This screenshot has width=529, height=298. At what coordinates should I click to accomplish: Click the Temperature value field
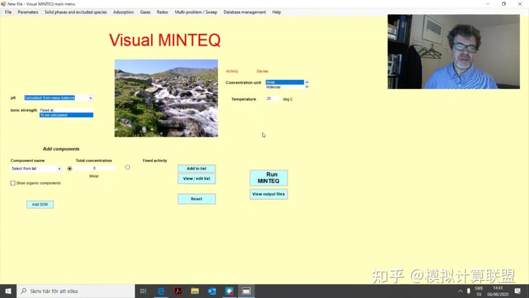coord(272,99)
